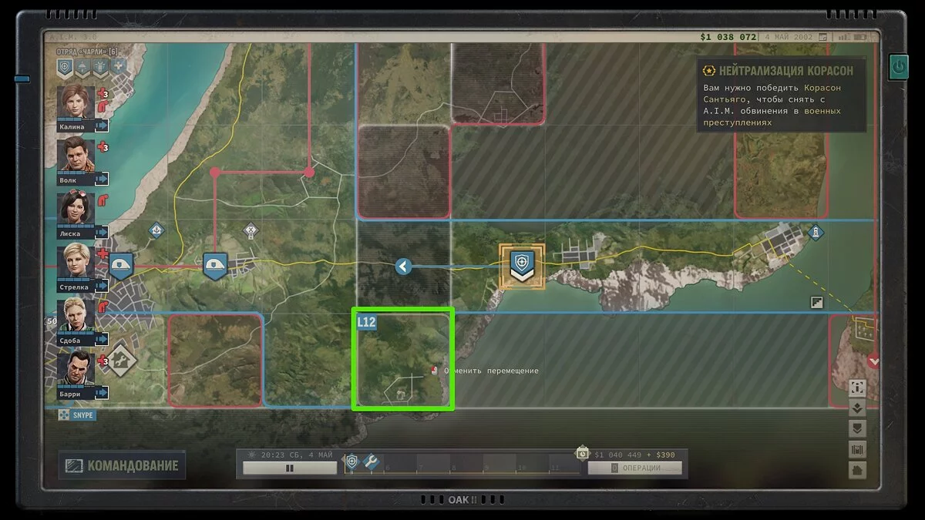Pause the campaign time
This screenshot has height=520, width=925.
(x=290, y=468)
